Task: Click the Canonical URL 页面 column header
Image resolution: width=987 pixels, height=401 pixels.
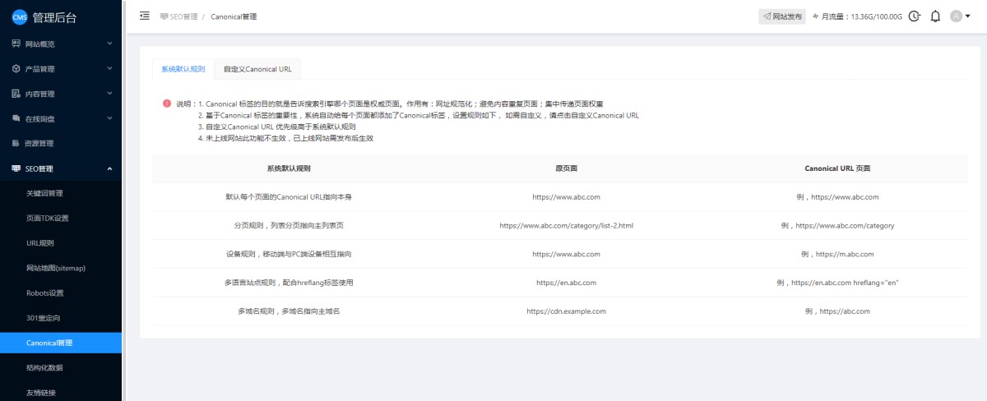Action: [x=837, y=168]
